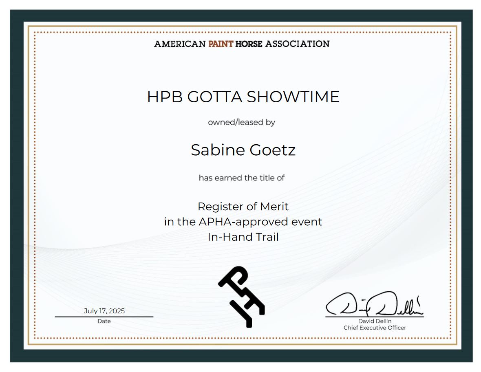Select the Register of Merit title
The height and width of the screenshot is (372, 481).
[x=243, y=207]
